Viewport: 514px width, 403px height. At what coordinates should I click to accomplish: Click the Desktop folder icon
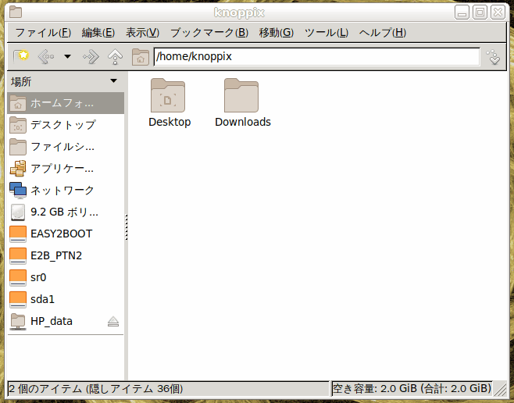[x=168, y=95]
